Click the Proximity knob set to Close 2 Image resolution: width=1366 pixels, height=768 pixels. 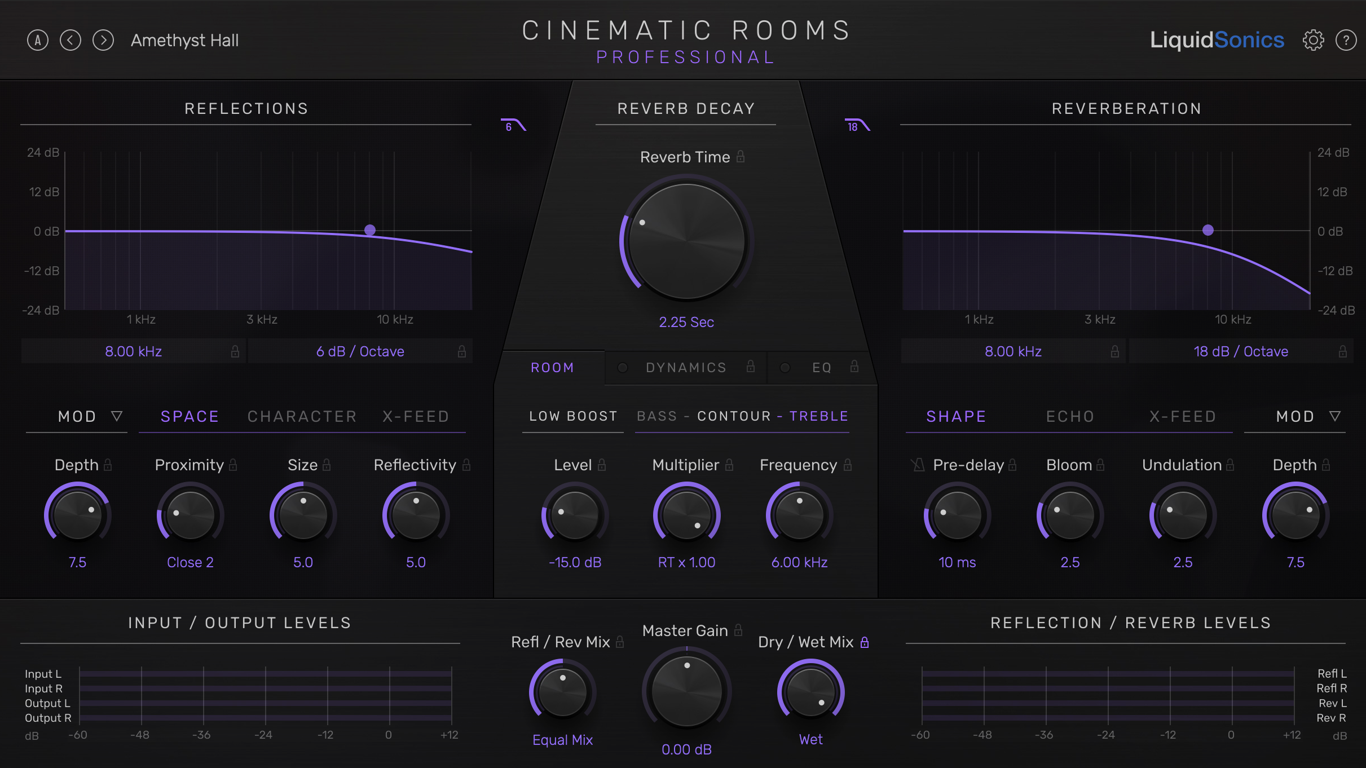coord(190,515)
